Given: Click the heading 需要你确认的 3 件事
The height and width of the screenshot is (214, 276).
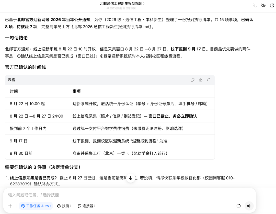Looking at the screenshot, I should tap(43, 167).
